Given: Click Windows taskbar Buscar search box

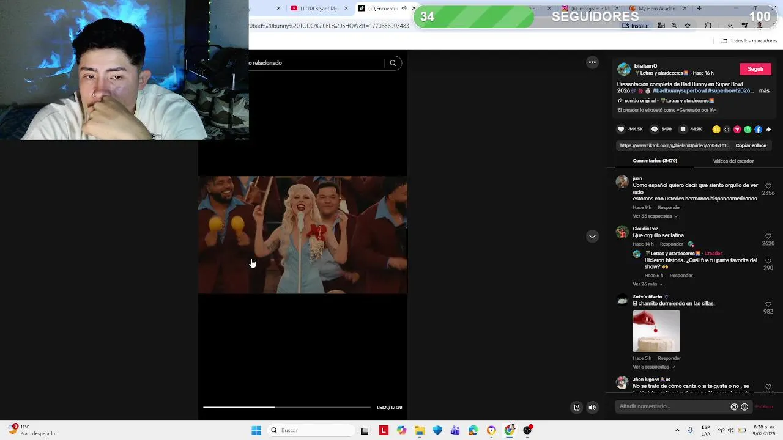Looking at the screenshot, I should 310,430.
